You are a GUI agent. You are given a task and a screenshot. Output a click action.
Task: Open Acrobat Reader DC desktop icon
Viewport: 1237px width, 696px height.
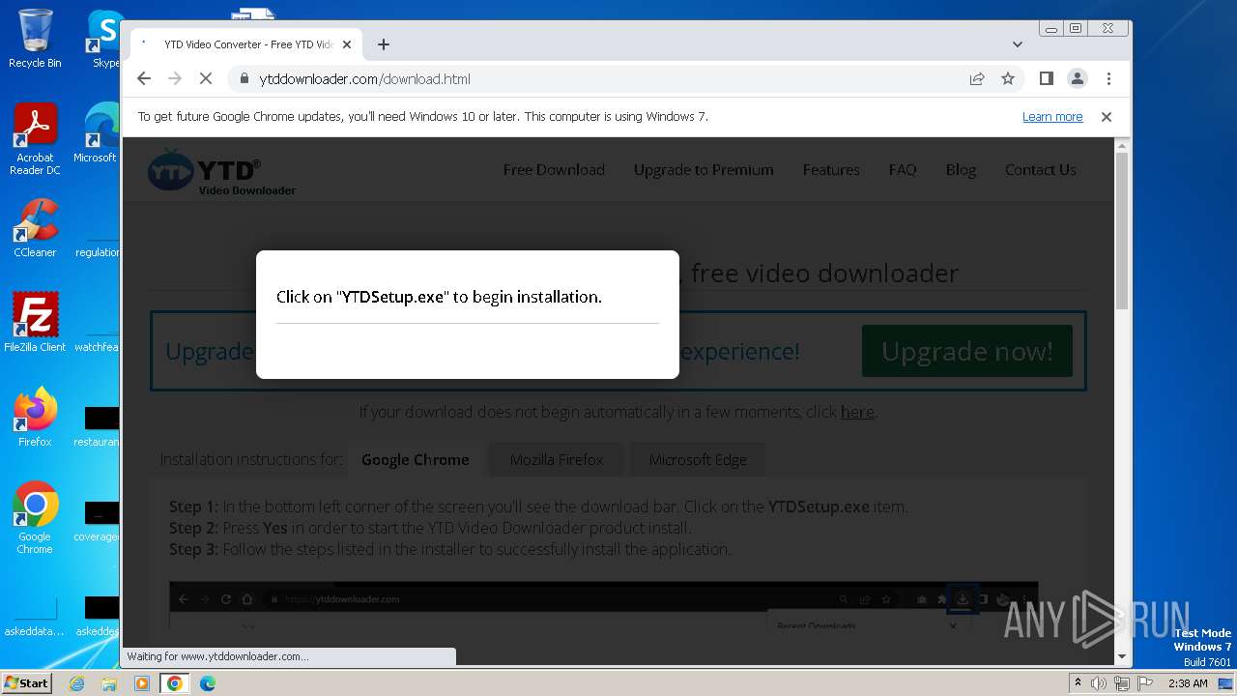(x=35, y=140)
